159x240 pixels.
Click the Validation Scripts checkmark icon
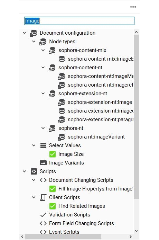pos(43,215)
